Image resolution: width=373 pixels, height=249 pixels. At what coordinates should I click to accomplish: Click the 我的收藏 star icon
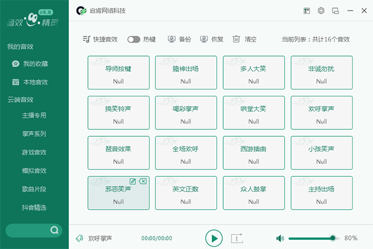(x=16, y=64)
